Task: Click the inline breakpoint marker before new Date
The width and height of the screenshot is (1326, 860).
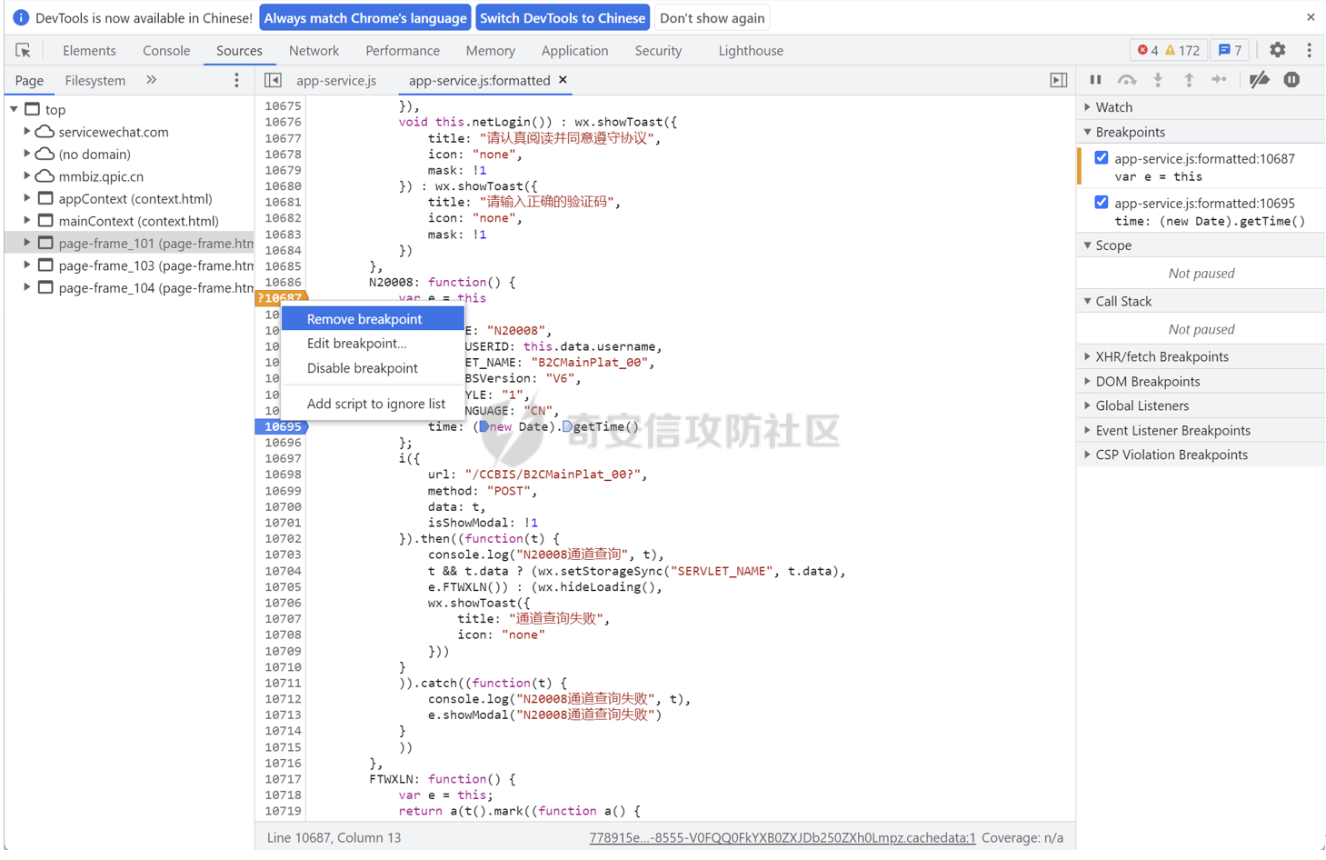Action: click(484, 426)
